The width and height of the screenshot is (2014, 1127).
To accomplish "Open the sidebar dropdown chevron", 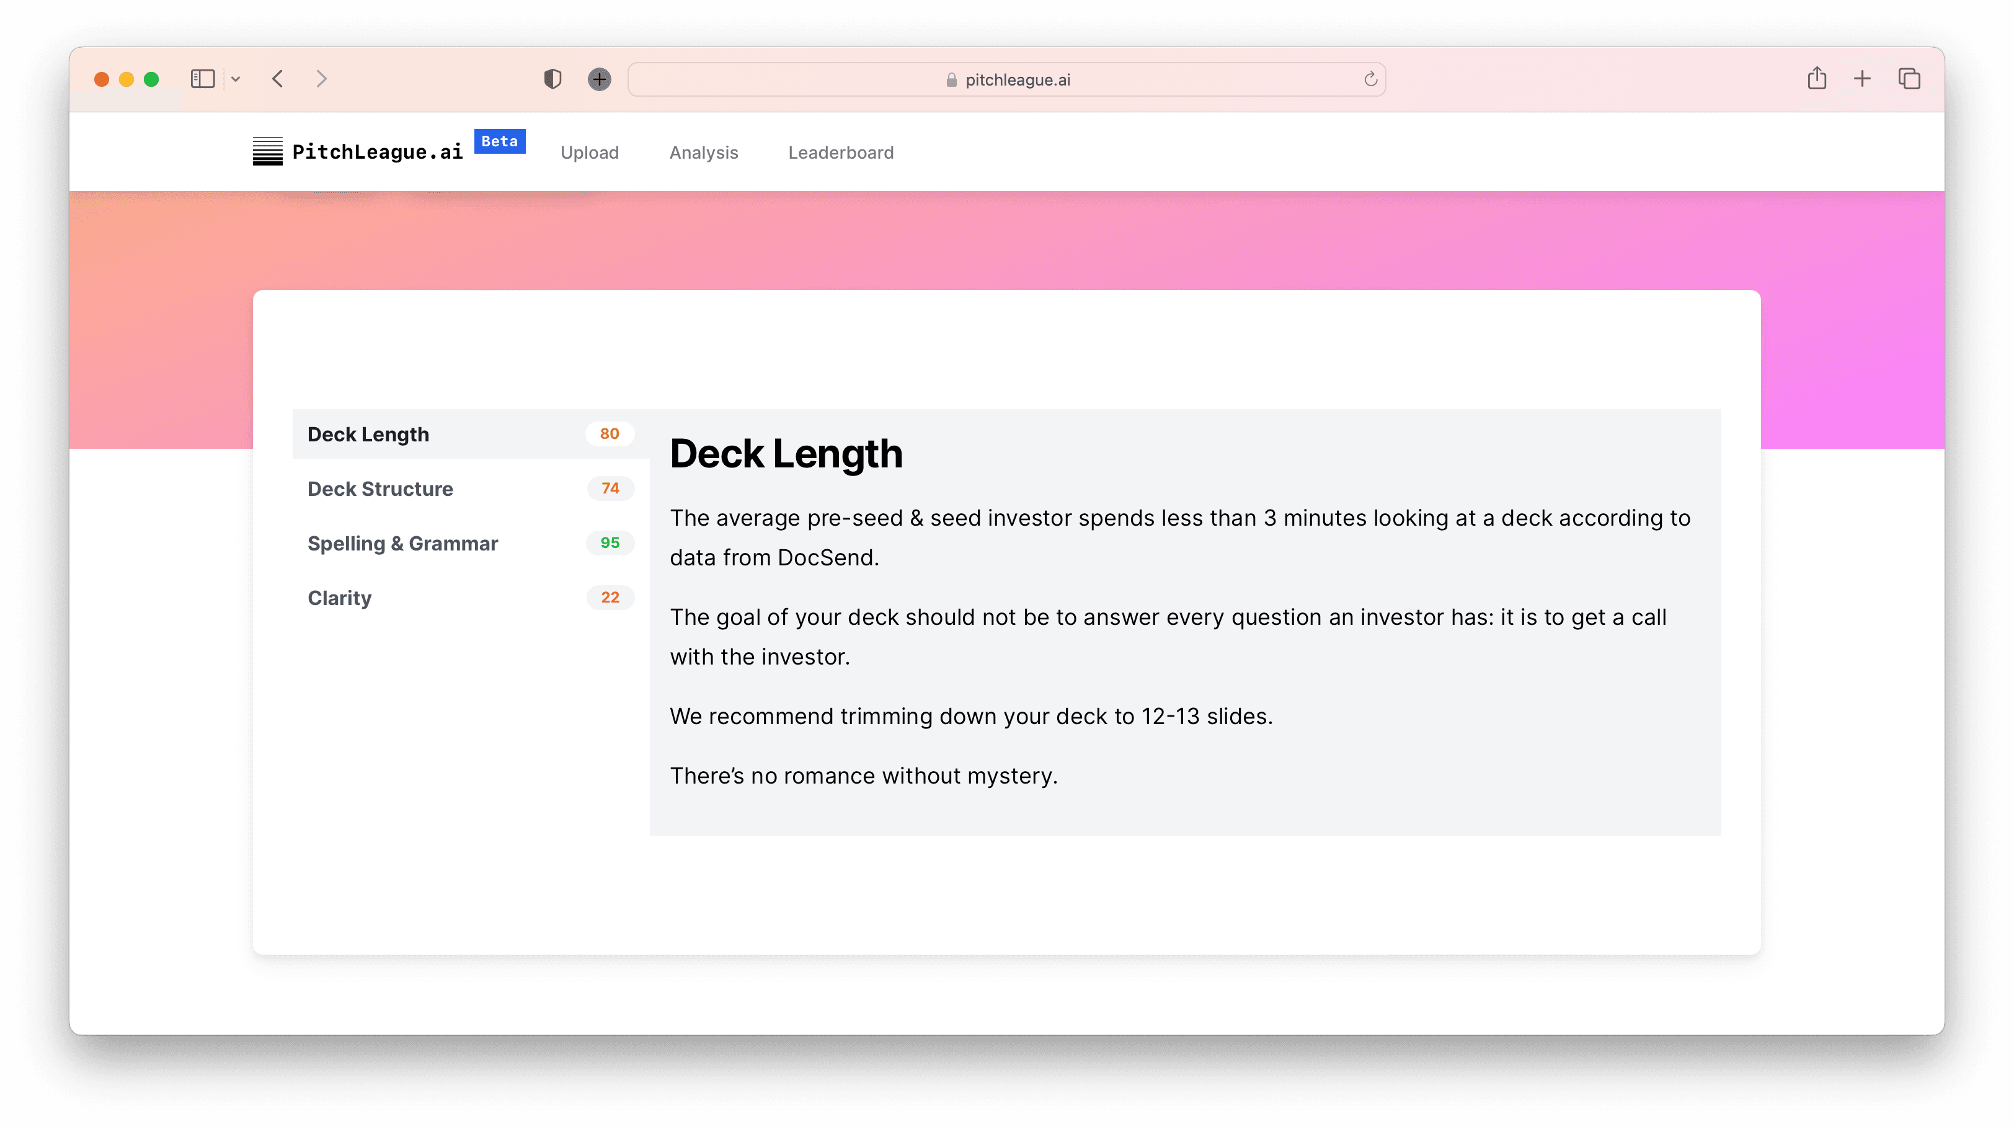I will tap(236, 79).
